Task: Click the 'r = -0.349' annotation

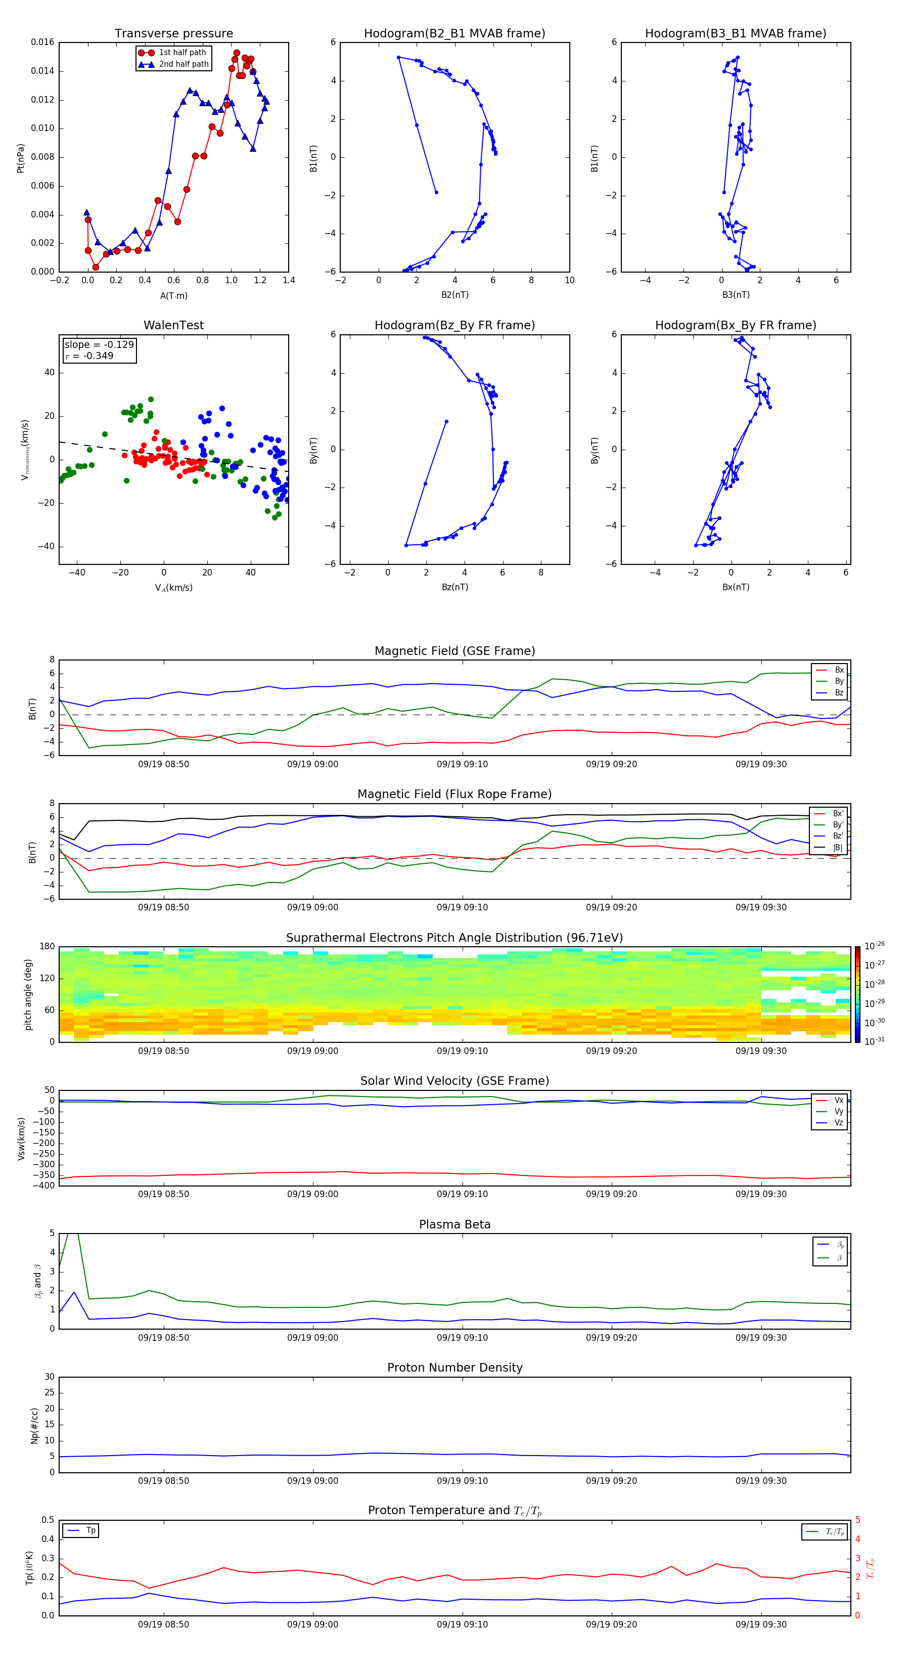Action: 89,356
